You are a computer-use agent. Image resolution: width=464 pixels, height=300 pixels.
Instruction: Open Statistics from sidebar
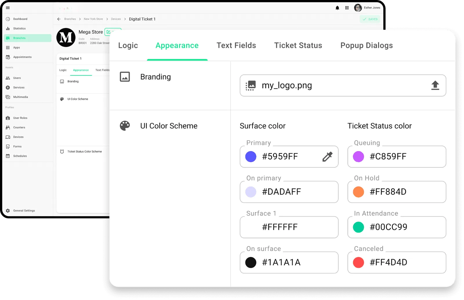19,28
